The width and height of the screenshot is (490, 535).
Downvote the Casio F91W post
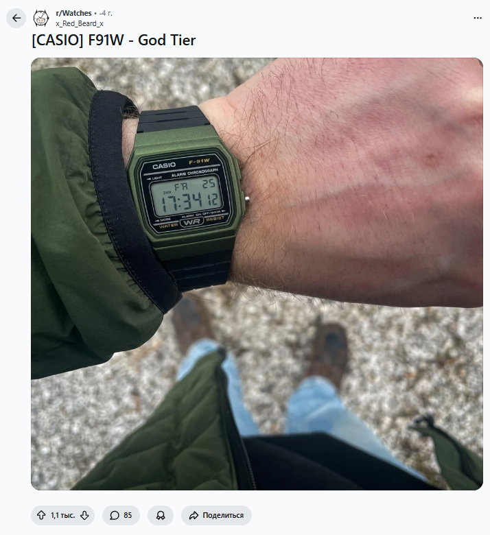84,515
